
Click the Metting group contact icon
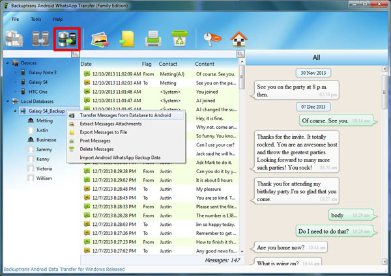click(x=31, y=120)
